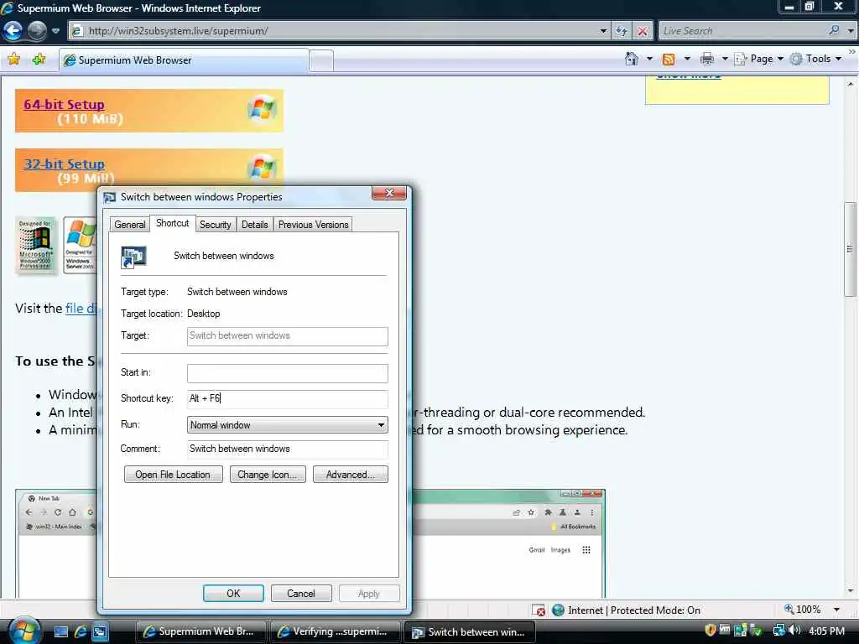Click the popup blocked status bar icon
Screen dimensions: 859x644
(539, 610)
